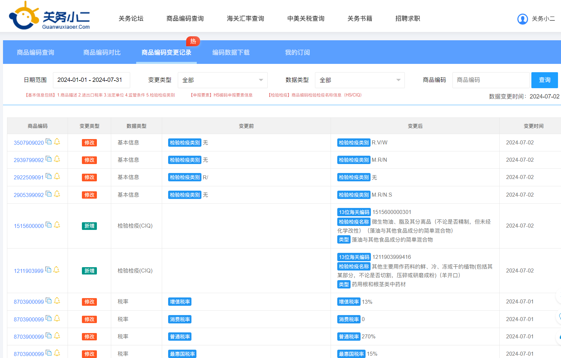Image resolution: width=561 pixels, height=358 pixels.
Task: Click bell icon for code 2905399092
Action: point(57,194)
